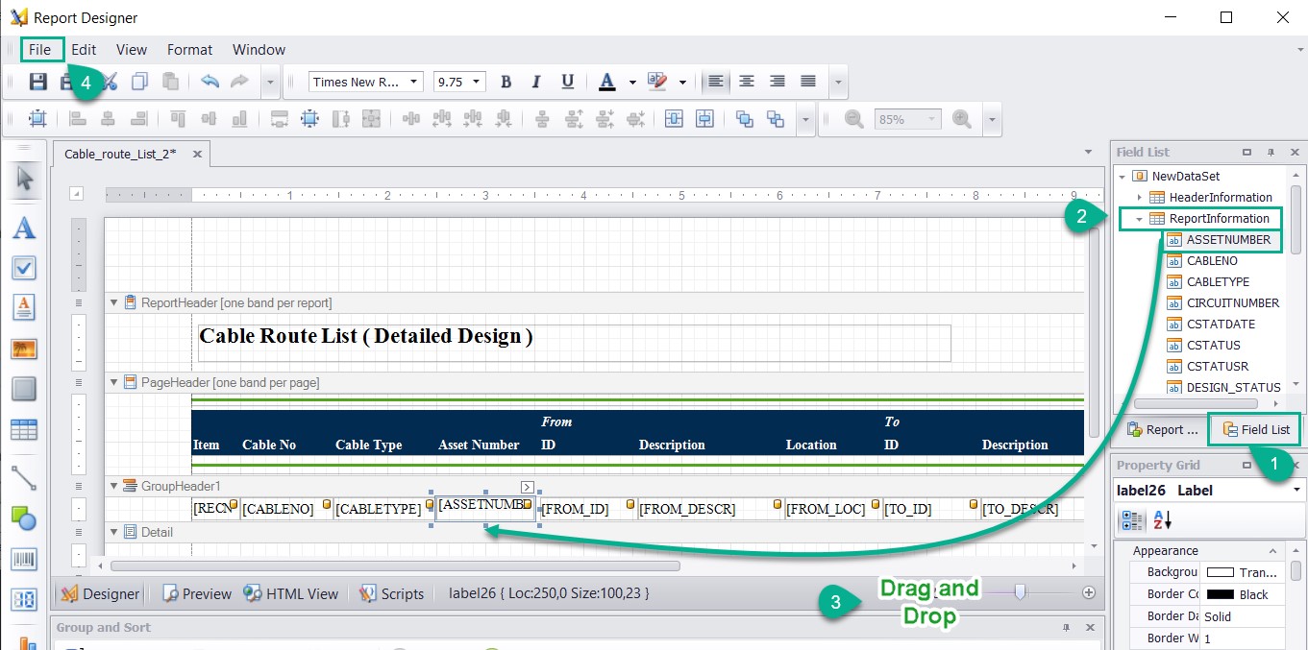This screenshot has width=1308, height=650.
Task: Click the zoom slider thumb in status bar
Action: click(x=1021, y=592)
